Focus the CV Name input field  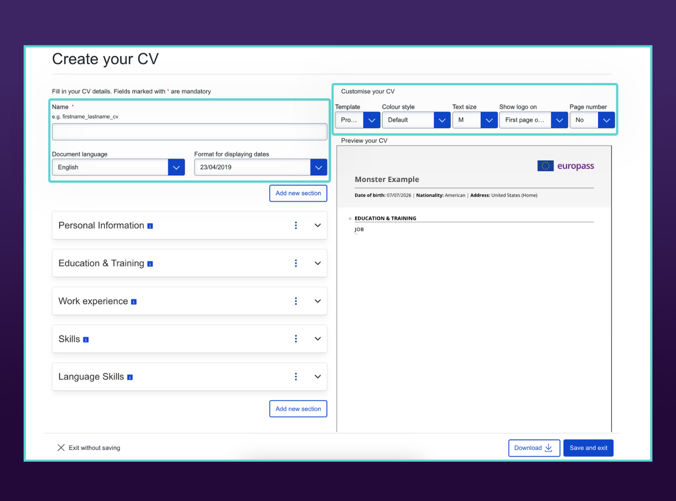189,132
